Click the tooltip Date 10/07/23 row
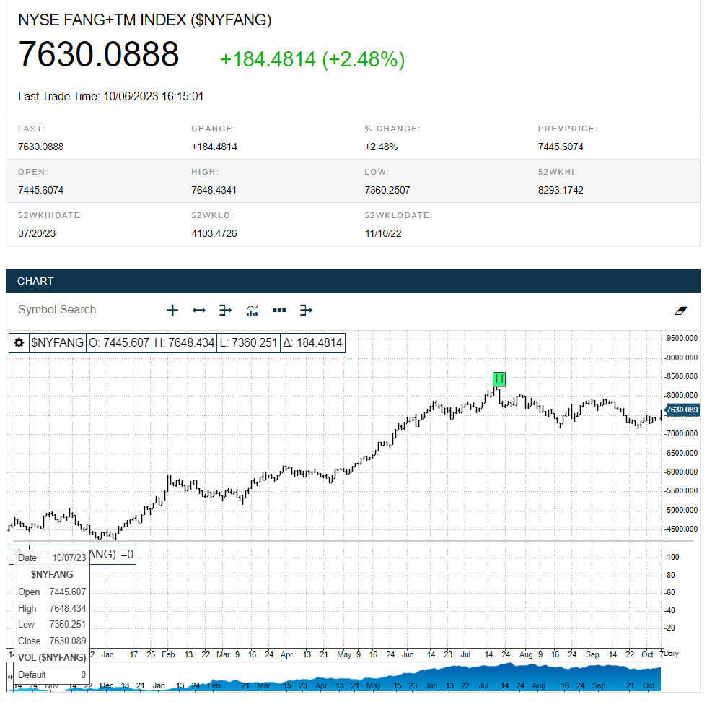The width and height of the screenshot is (707, 702). point(52,558)
